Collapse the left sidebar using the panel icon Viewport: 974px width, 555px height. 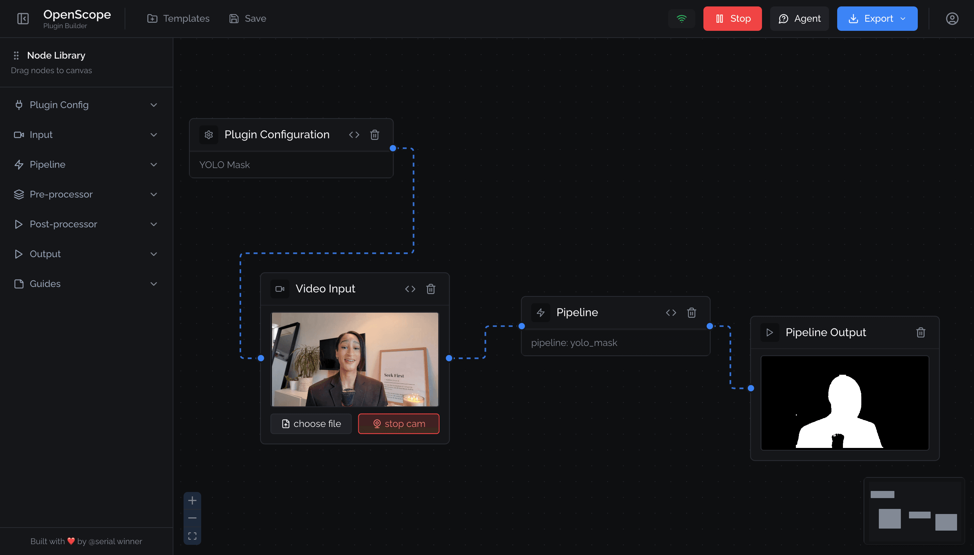pos(23,18)
